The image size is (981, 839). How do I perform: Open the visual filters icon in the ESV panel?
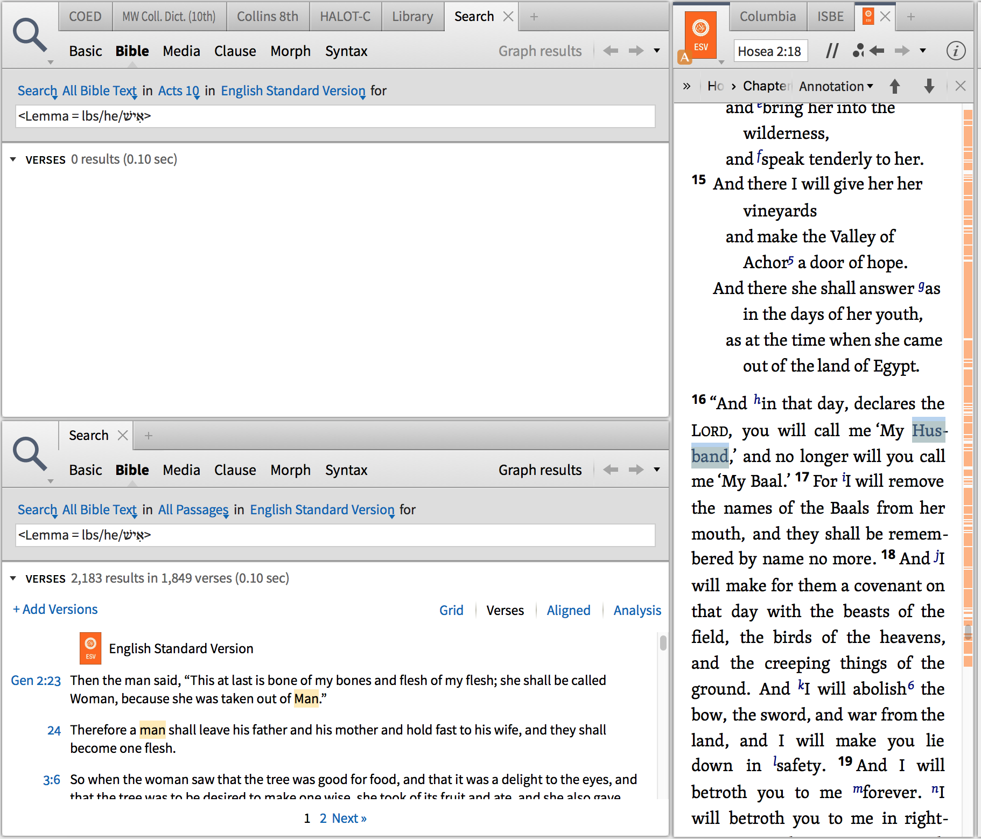858,51
